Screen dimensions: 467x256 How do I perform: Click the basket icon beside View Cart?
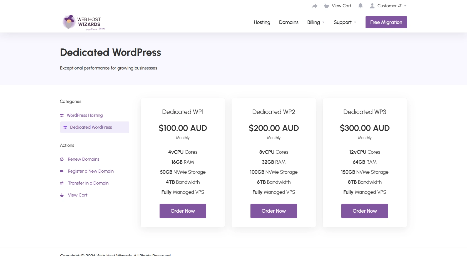coord(327,6)
